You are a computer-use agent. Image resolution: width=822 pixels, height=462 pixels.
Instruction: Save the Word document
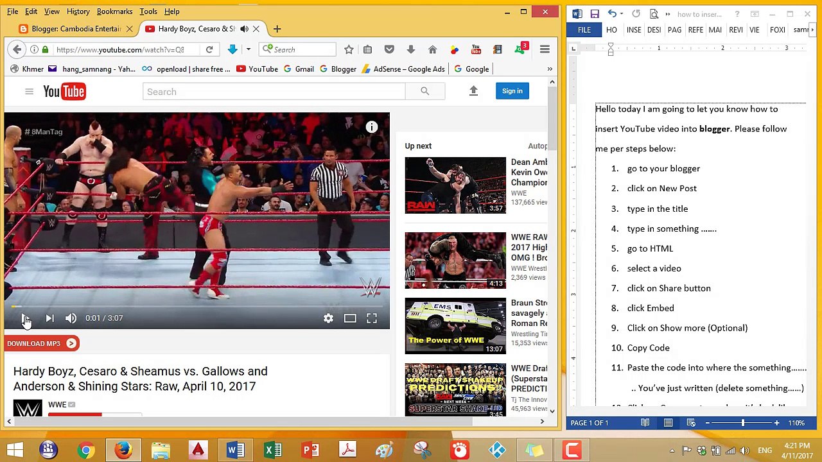coord(595,13)
